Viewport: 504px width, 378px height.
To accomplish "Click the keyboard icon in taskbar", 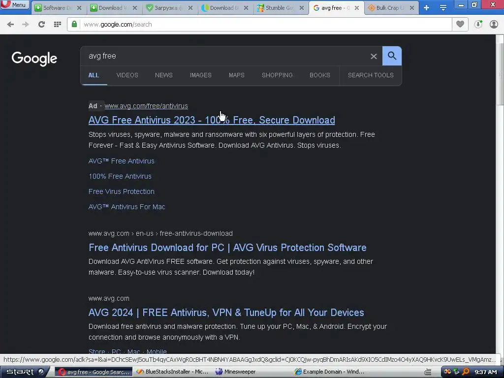I will click(x=428, y=372).
